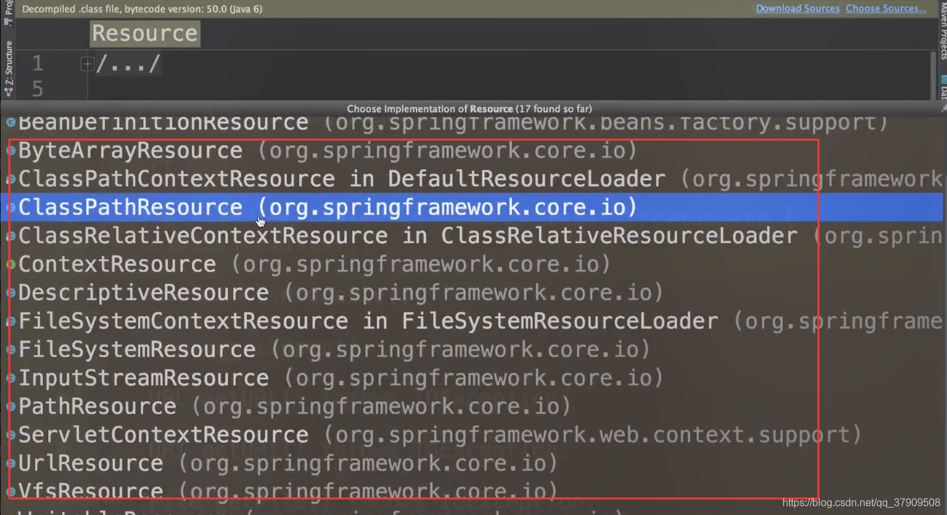Click the class icon beside ByteArrayResource
Image resolution: width=947 pixels, height=515 pixels.
(10, 151)
